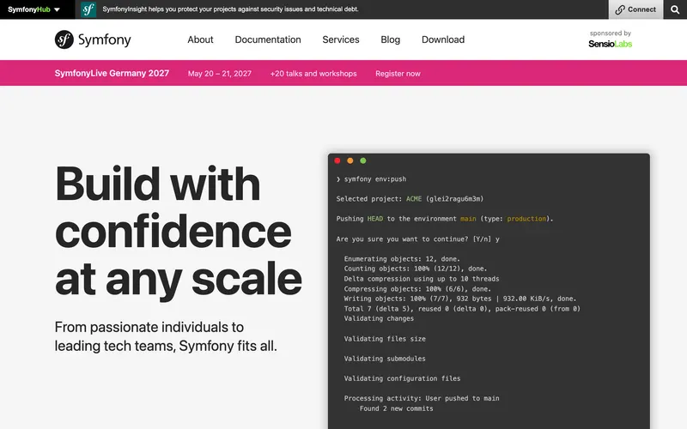Screen dimensions: 687x429
Task: Open search with the magnifier icon
Action: tap(675, 9)
